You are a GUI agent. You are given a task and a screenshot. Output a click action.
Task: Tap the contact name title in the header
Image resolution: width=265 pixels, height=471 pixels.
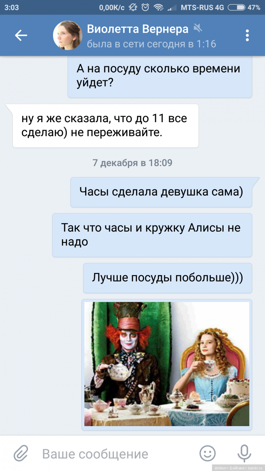click(x=137, y=29)
